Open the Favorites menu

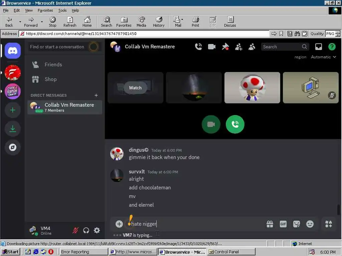(45, 10)
